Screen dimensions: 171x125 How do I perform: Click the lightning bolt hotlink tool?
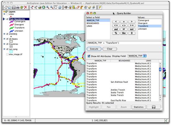(100, 7)
